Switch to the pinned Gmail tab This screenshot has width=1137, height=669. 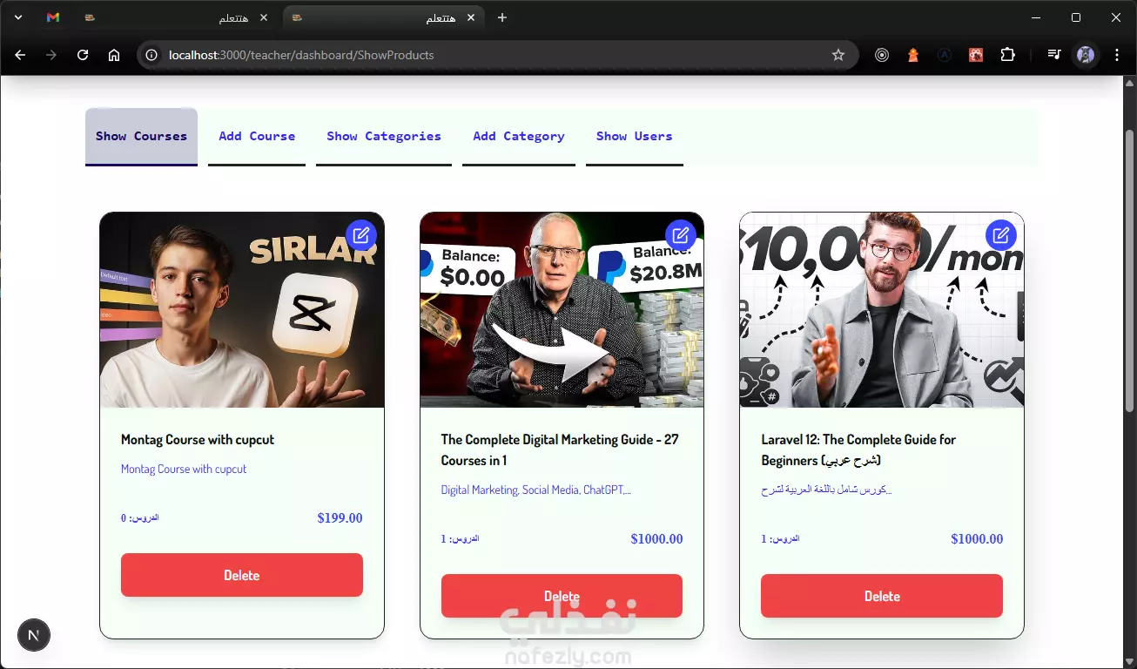(53, 17)
